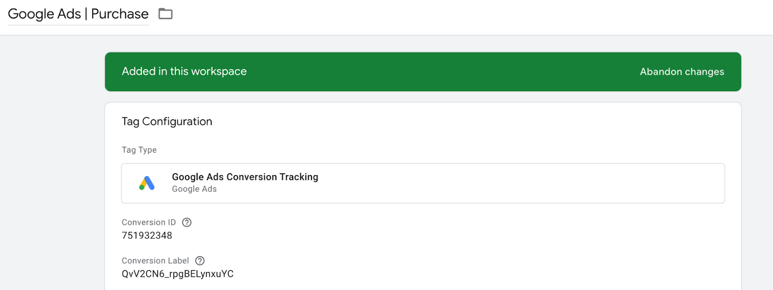Viewport: 773px width, 290px height.
Task: Select the conversion label value QvV2CN6_rpgBELynxuYC
Action: [x=178, y=274]
